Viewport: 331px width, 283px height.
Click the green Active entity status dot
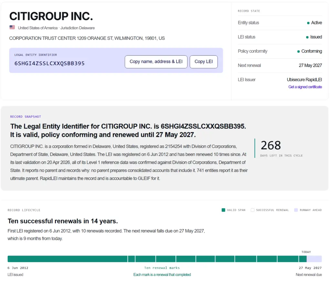[x=308, y=23]
